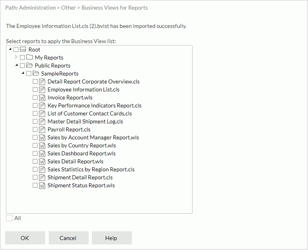Collapse the Public Reports tree node
Screen dimensions: 308x250
pos(16,65)
